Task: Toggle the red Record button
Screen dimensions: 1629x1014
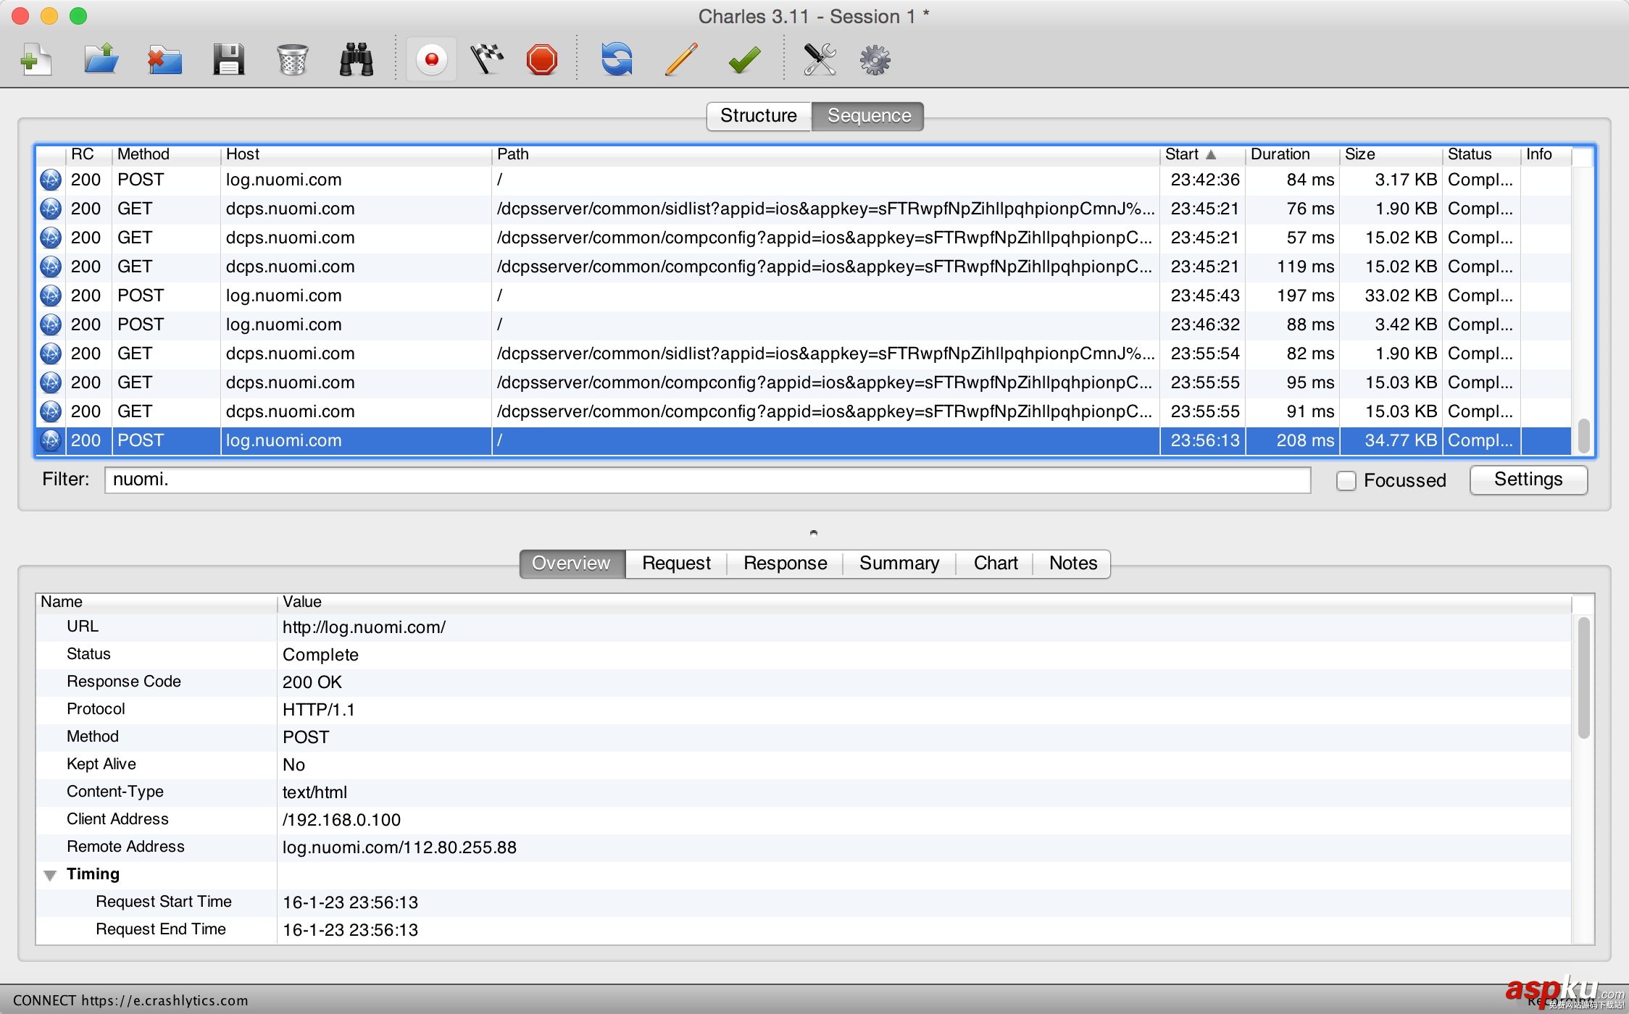Action: pyautogui.click(x=432, y=59)
